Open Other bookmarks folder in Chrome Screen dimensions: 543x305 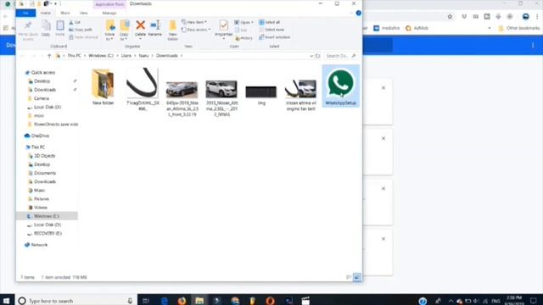[x=519, y=28]
